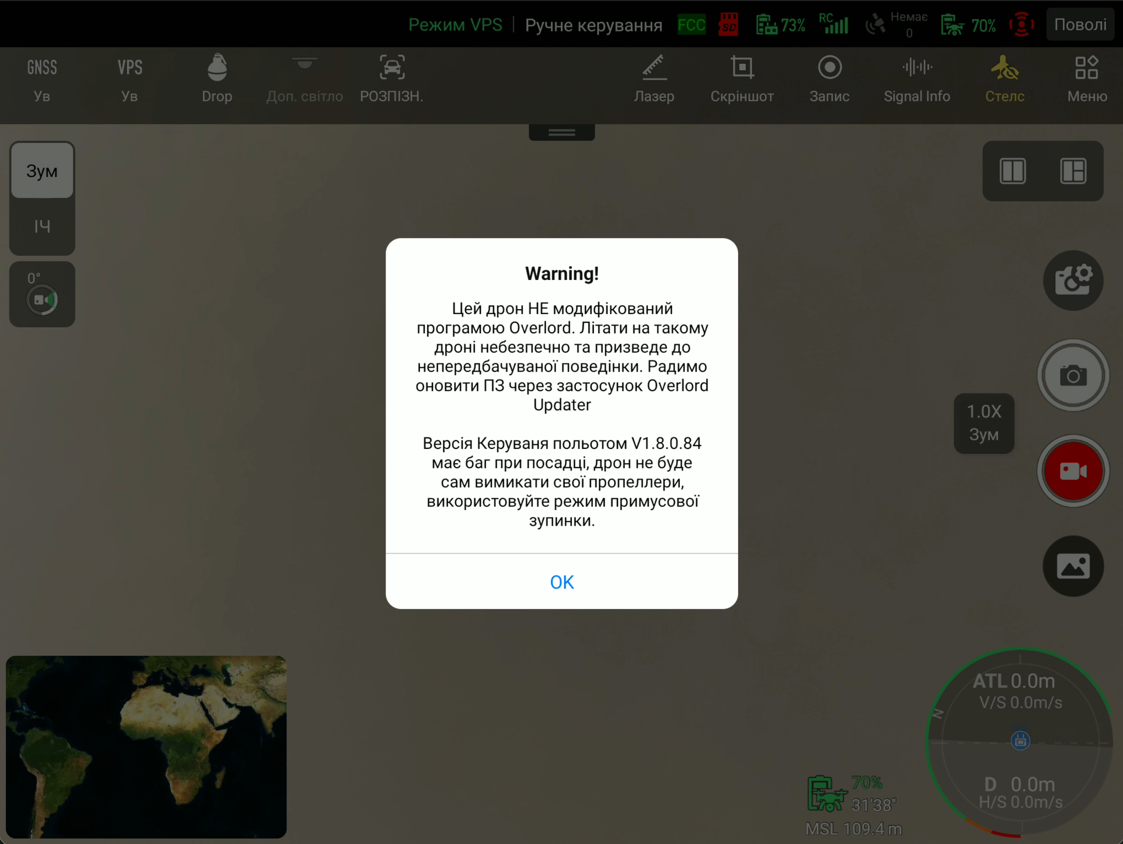
Task: Select the Зум camera tab
Action: point(42,171)
